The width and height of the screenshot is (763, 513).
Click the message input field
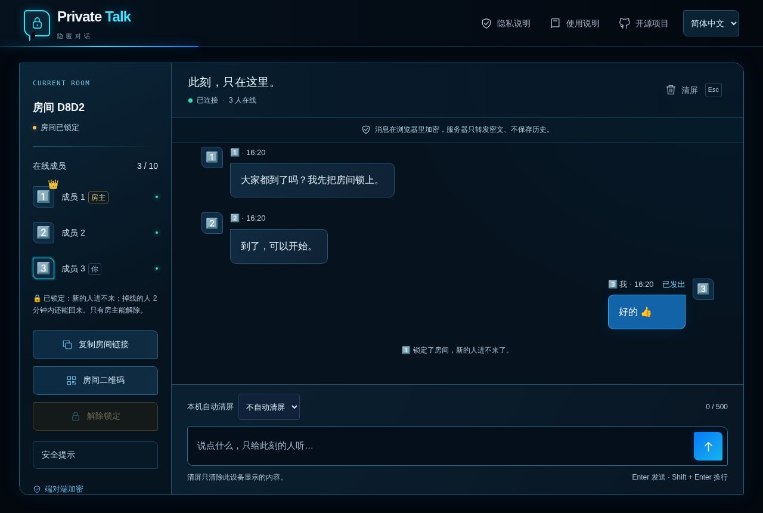pyautogui.click(x=440, y=446)
